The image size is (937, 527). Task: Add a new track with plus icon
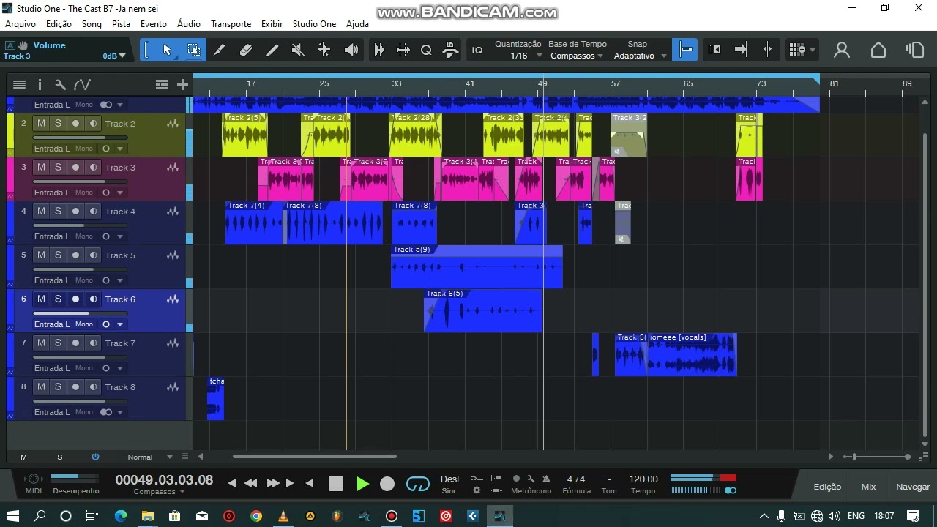point(182,85)
